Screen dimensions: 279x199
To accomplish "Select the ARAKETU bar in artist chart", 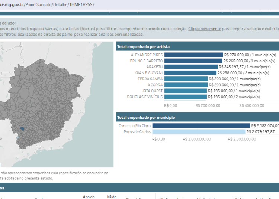I will click(191, 67).
